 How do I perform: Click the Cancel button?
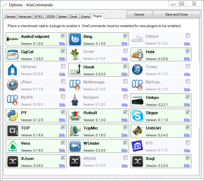click(x=139, y=14)
